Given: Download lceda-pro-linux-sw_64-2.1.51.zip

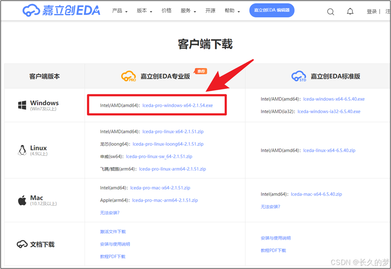Looking at the screenshot, I should pyautogui.click(x=159, y=156).
